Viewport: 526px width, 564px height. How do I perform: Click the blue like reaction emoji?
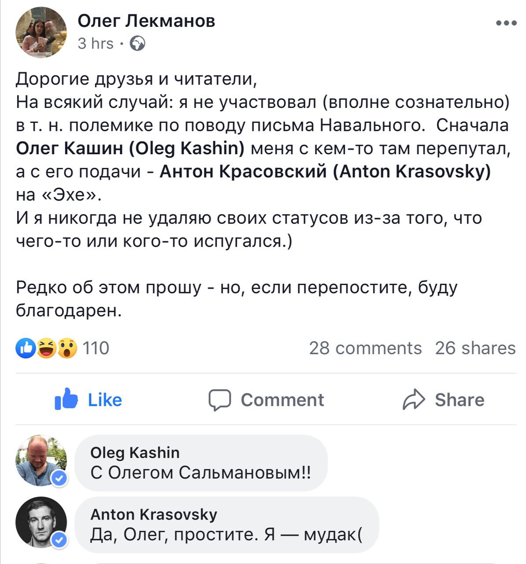click(x=26, y=348)
